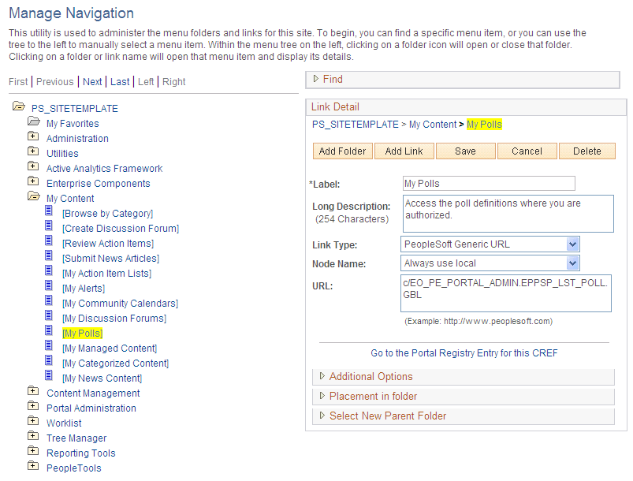Expand the Reporting Tools tree node

click(33, 453)
